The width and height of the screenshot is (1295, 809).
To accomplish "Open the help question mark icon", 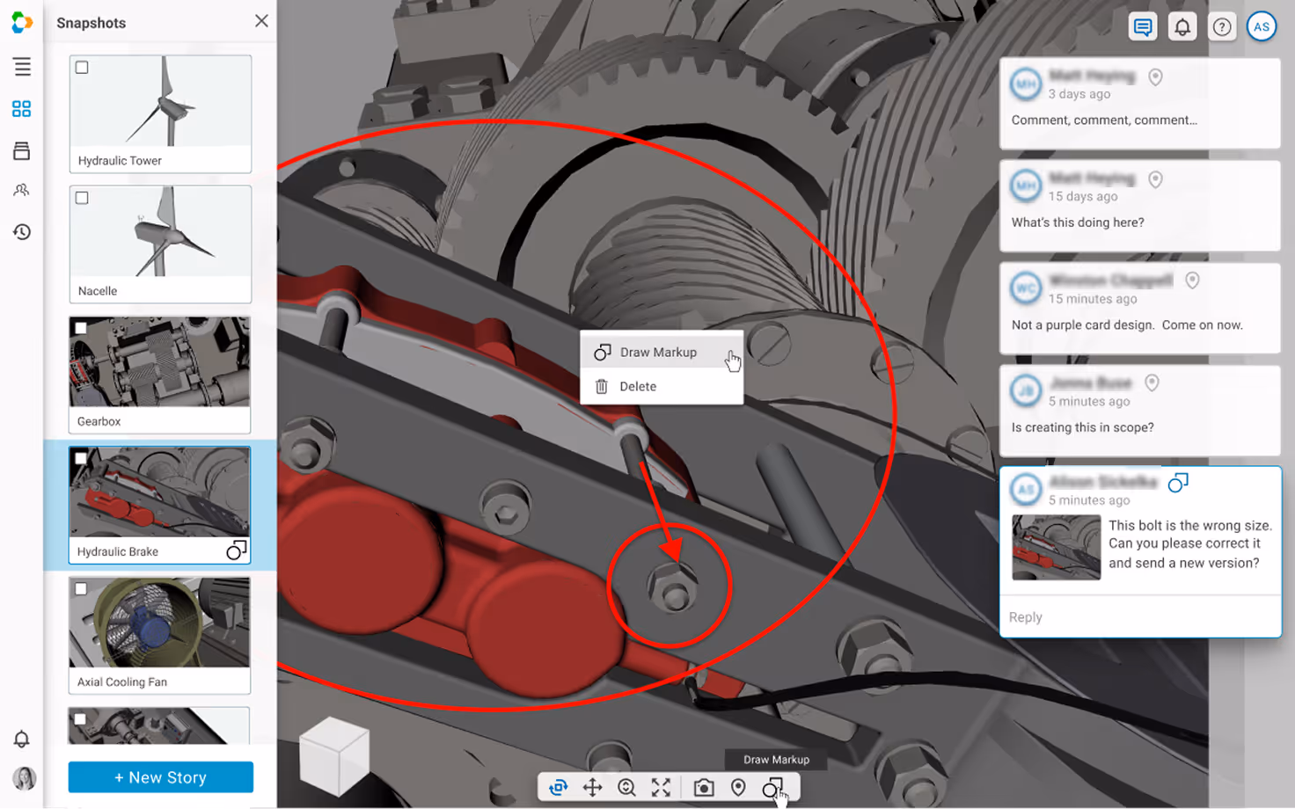I will [x=1222, y=27].
